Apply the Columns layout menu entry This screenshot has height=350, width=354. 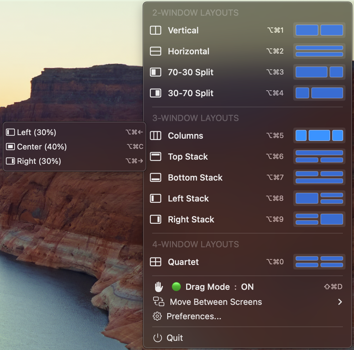[248, 136]
